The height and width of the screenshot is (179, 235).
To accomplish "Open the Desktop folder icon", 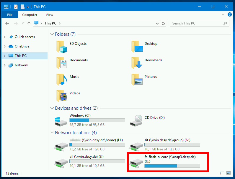I will point(137,47).
